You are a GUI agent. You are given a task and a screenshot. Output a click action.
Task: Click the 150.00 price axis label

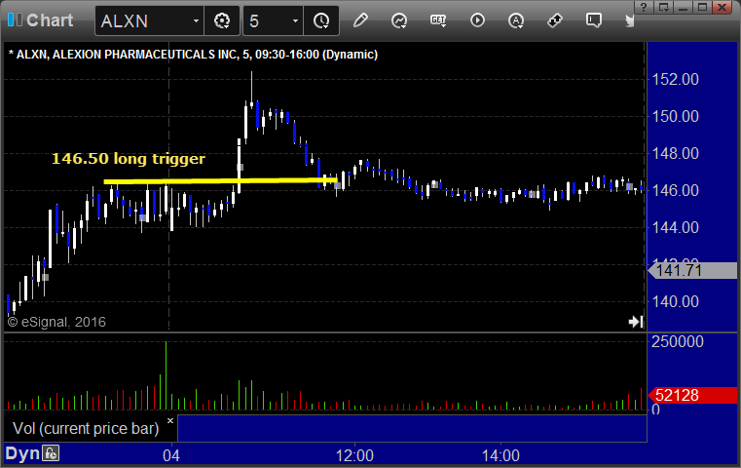pyautogui.click(x=676, y=116)
